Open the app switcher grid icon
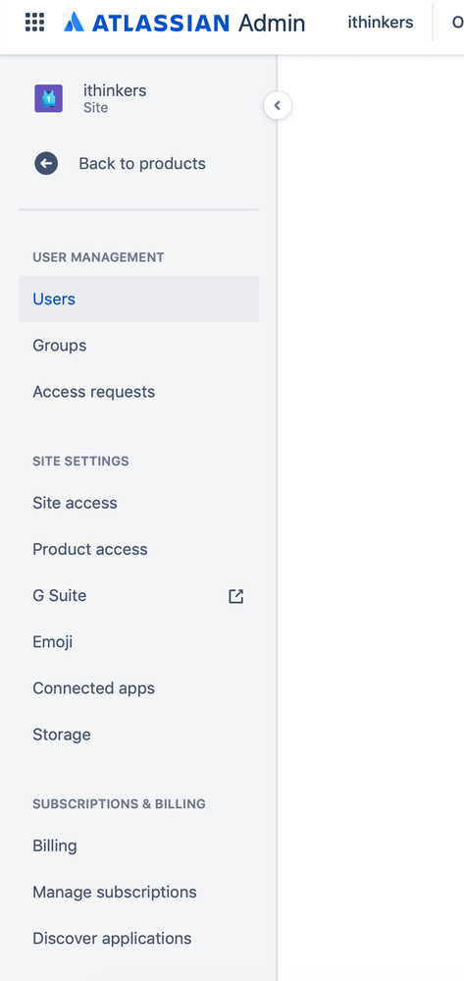This screenshot has width=464, height=981. (35, 23)
